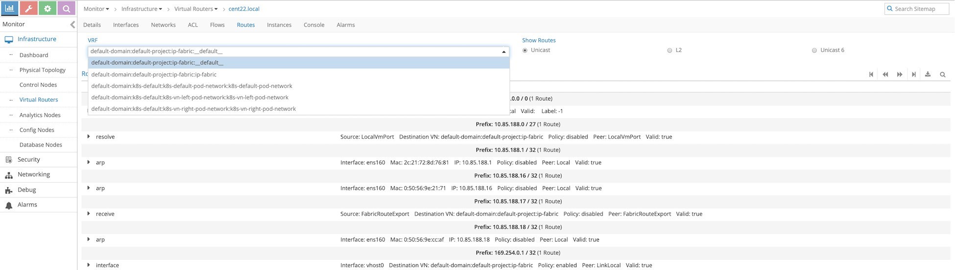Go to first page of routes
This screenshot has height=270, width=955.
(x=871, y=74)
